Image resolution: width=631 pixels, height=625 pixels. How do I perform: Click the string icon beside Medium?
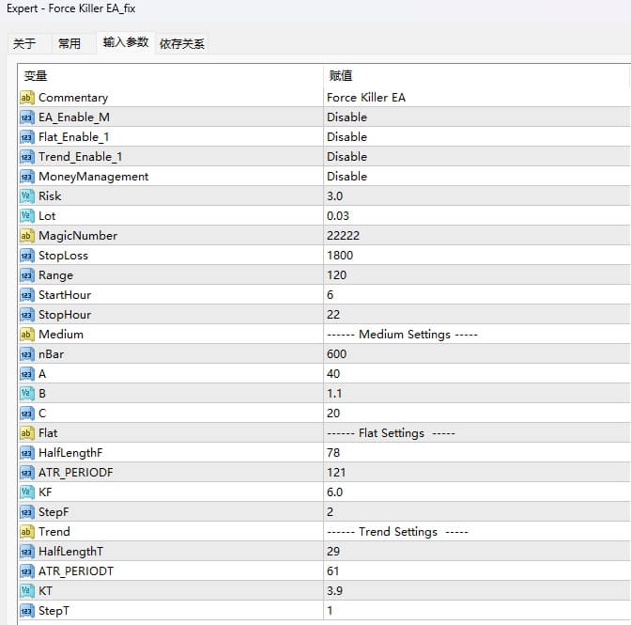[26, 335]
